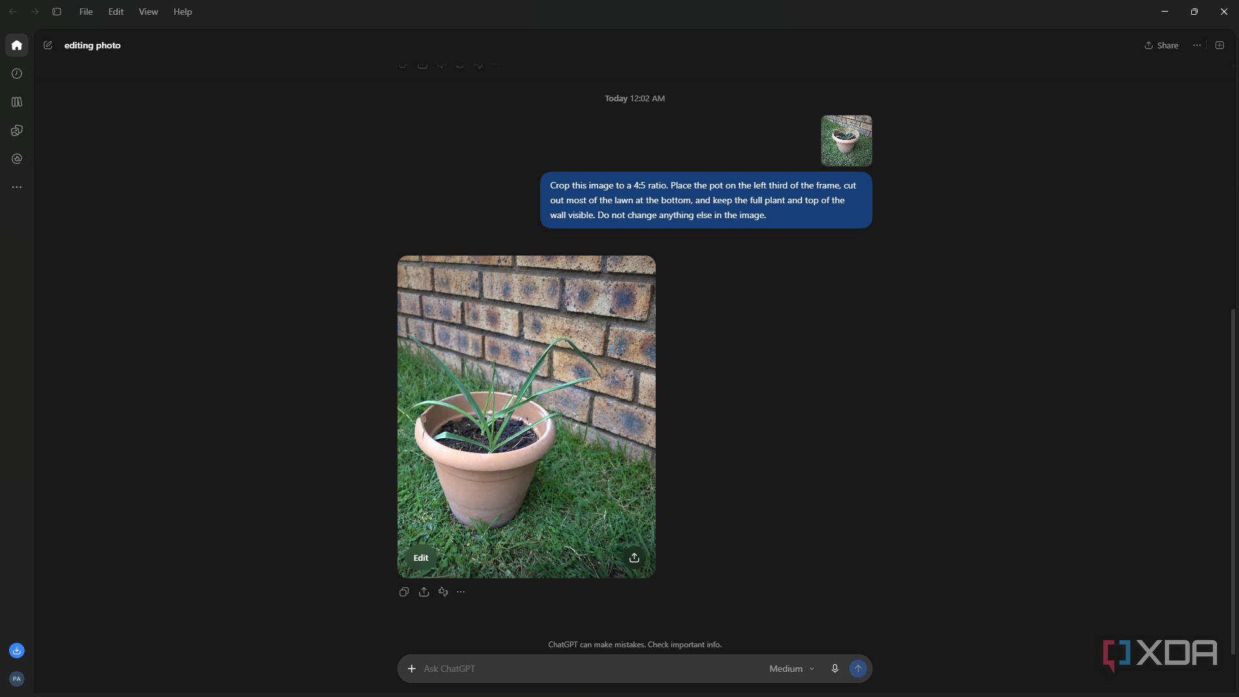Focus the Ask ChatGPT input field

590,669
